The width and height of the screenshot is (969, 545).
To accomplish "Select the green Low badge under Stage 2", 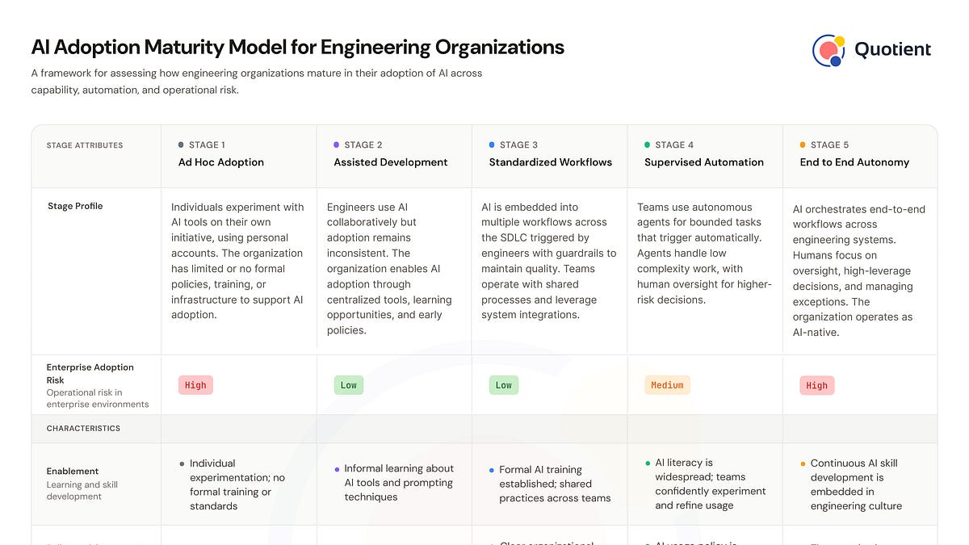I will click(349, 385).
